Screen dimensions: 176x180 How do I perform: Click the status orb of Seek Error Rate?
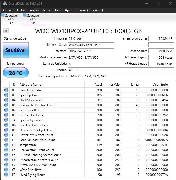[x=6, y=110]
